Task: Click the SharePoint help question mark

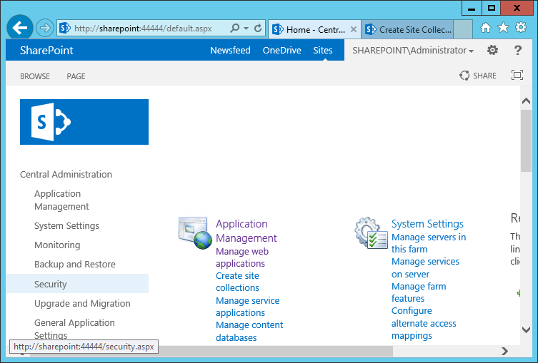Action: [518, 51]
